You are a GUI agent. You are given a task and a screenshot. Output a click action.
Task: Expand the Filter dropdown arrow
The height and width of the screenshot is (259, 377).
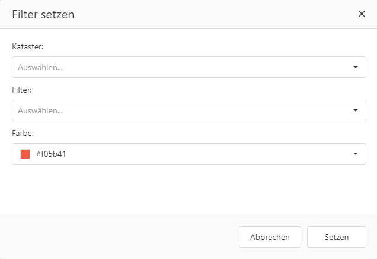point(356,110)
